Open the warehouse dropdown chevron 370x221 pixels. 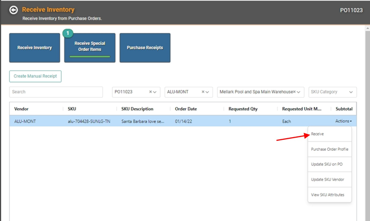coord(300,92)
